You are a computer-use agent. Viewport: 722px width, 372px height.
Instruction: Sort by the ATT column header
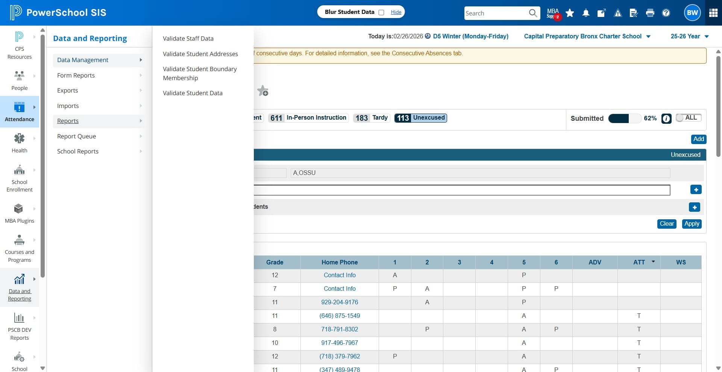pos(639,262)
